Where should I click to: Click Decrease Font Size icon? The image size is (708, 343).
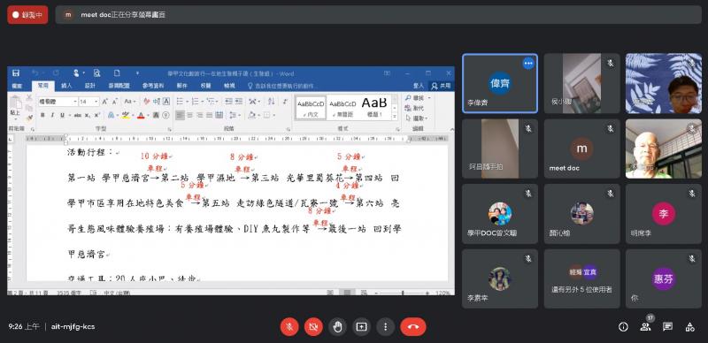coord(115,102)
